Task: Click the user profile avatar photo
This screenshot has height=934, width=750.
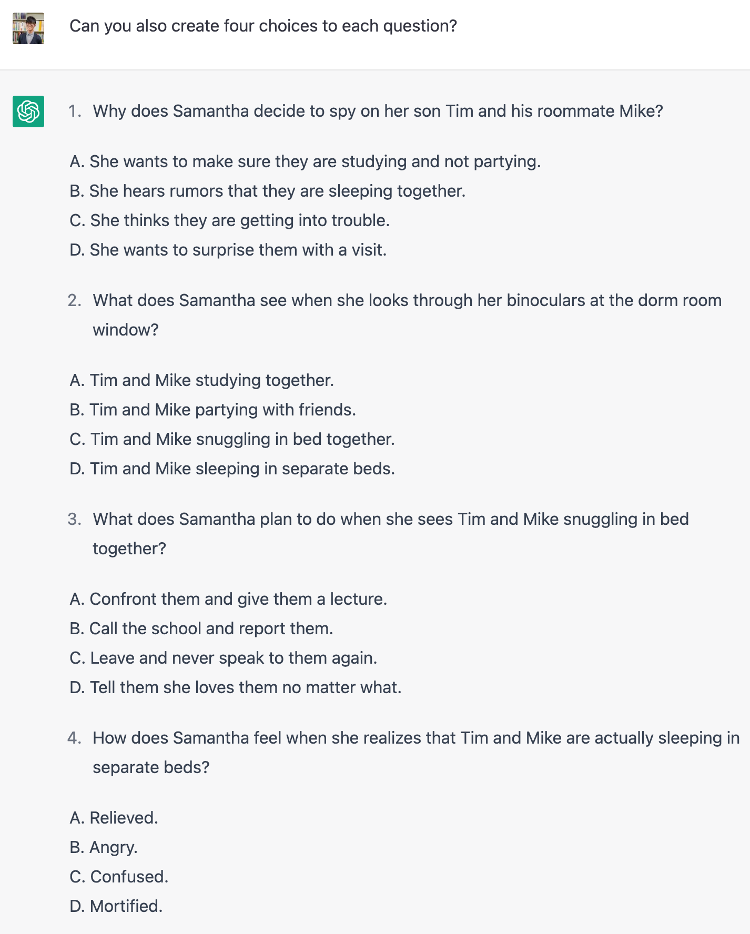Action: click(x=28, y=28)
